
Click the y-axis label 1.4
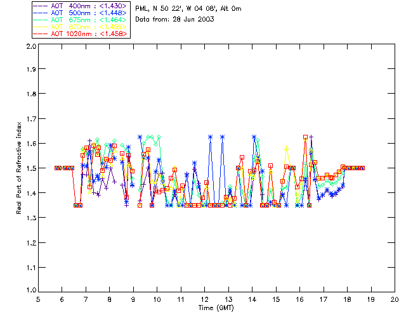click(x=31, y=193)
